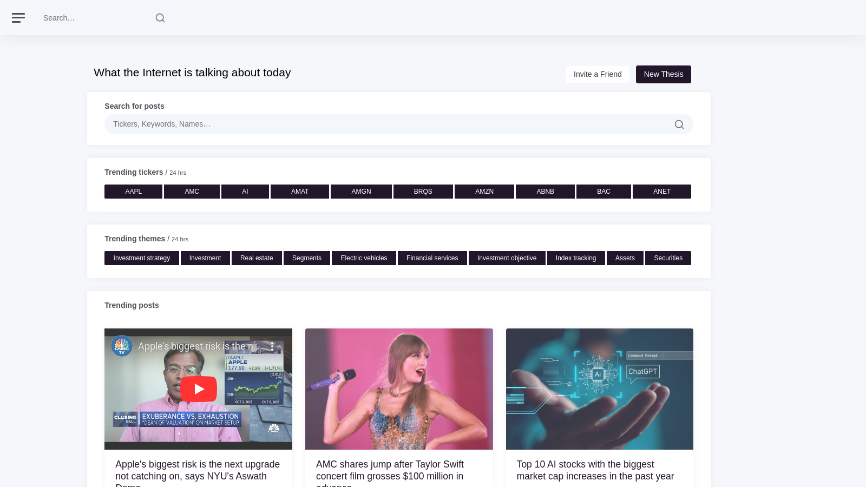Click the video title overlay text

pos(198,346)
